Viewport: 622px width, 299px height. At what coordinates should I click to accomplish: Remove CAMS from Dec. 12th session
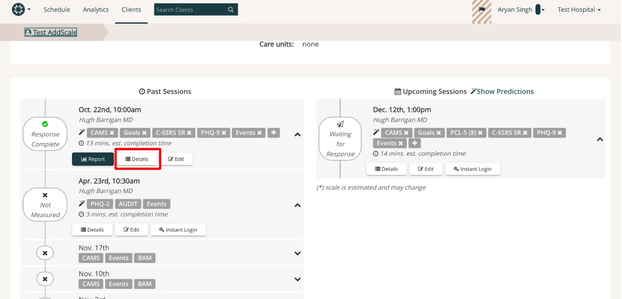coord(406,133)
